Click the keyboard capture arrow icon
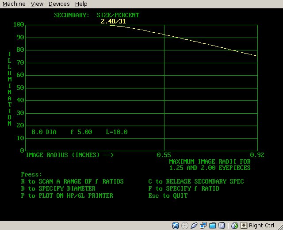Image resolution: width=283 pixels, height=230 pixels. click(244, 225)
